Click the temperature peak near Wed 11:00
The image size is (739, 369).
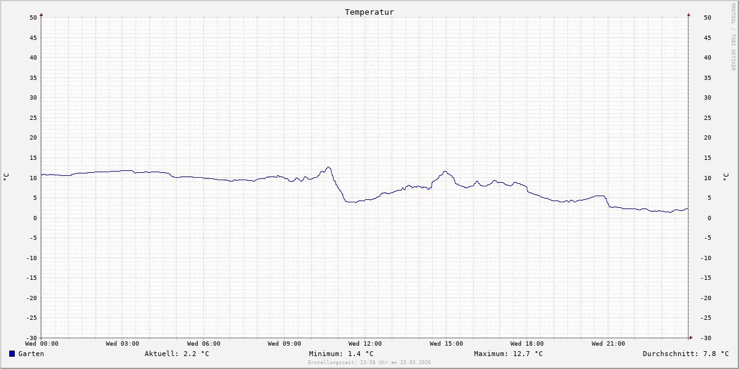click(x=328, y=167)
